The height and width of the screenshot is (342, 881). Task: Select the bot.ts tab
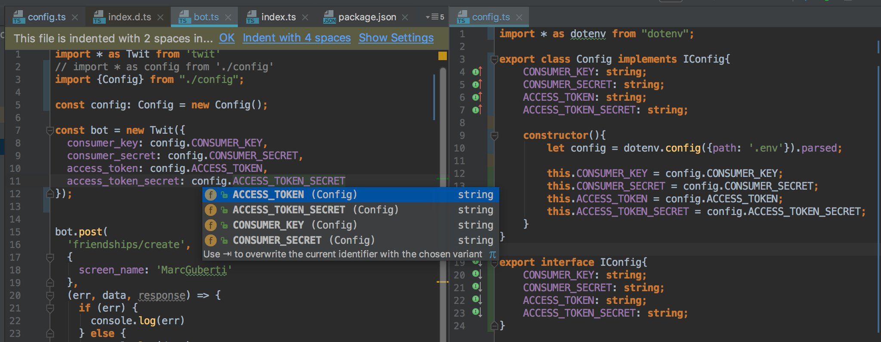[206, 17]
